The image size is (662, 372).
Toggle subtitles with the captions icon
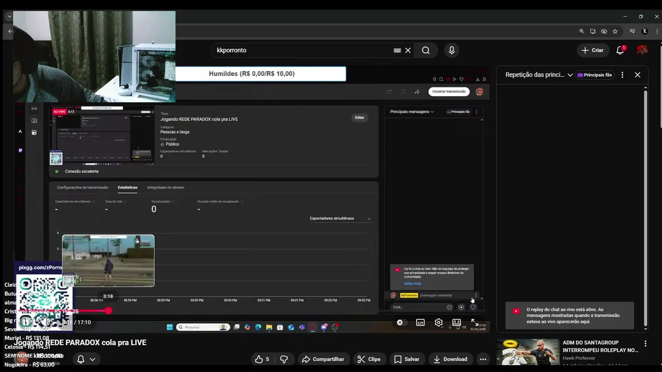420,322
